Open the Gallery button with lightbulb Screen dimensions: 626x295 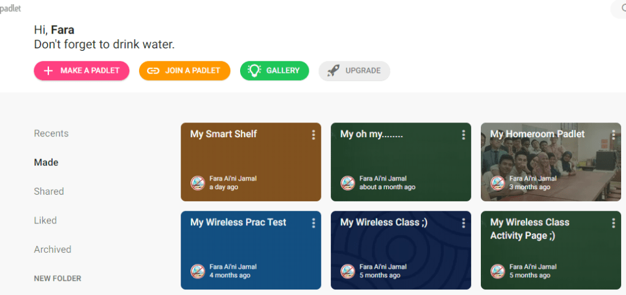pos(274,70)
